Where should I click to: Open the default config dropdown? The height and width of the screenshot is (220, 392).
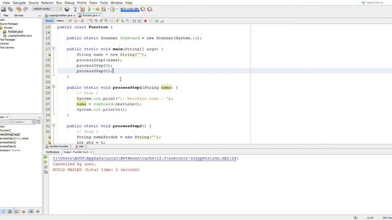click(47, 9)
